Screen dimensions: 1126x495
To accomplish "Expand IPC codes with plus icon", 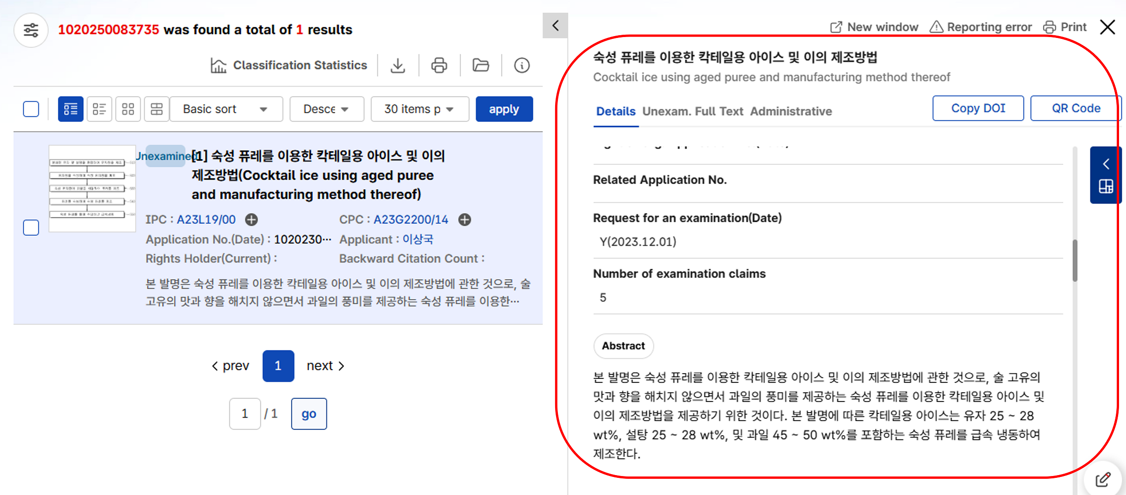I will pos(251,219).
